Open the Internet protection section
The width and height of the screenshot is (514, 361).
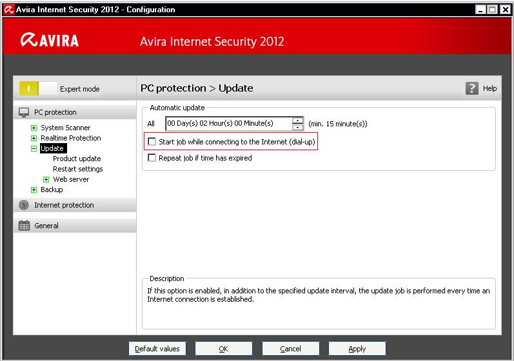coord(75,205)
